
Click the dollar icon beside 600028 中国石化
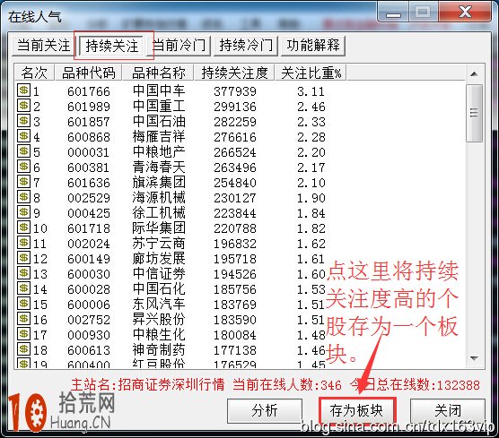click(23, 288)
